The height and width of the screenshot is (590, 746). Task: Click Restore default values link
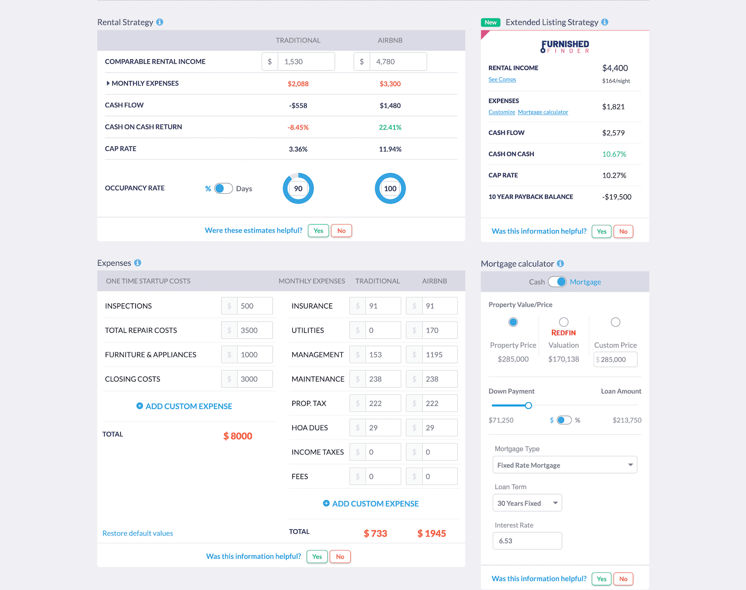click(x=138, y=533)
